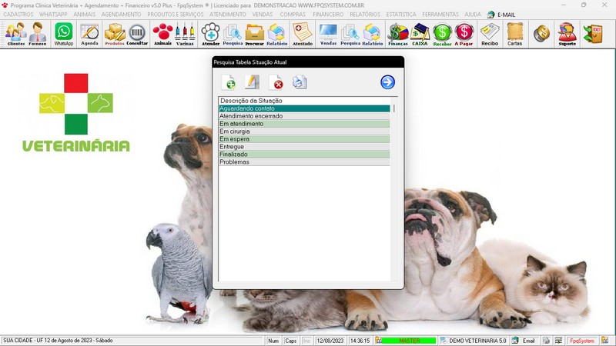Click the green Receber dollar icon

coord(442,34)
